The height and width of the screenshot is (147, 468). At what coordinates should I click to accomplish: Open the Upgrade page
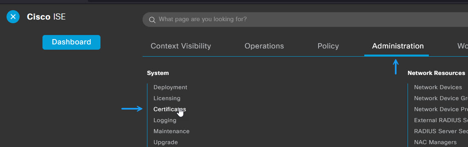pyautogui.click(x=166, y=142)
